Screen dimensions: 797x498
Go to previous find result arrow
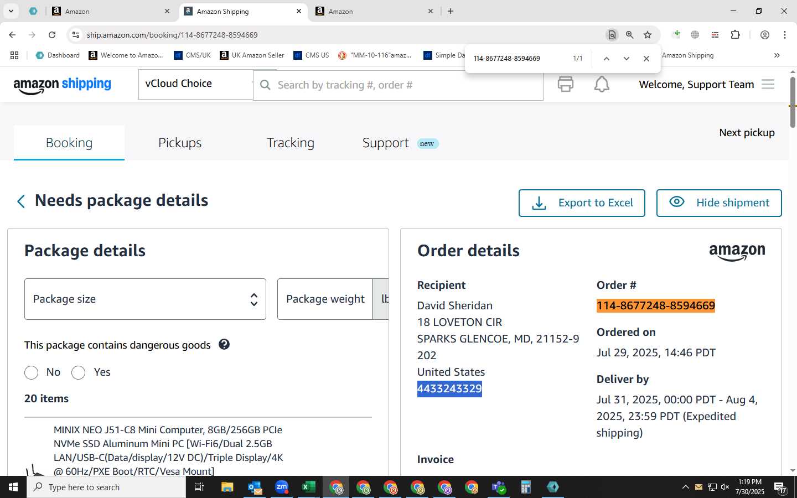(607, 59)
